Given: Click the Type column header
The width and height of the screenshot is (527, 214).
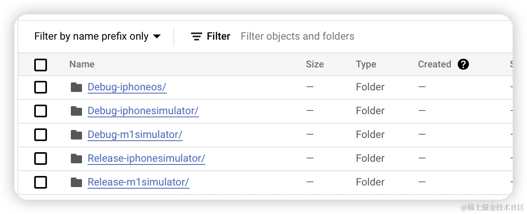Looking at the screenshot, I should (366, 64).
